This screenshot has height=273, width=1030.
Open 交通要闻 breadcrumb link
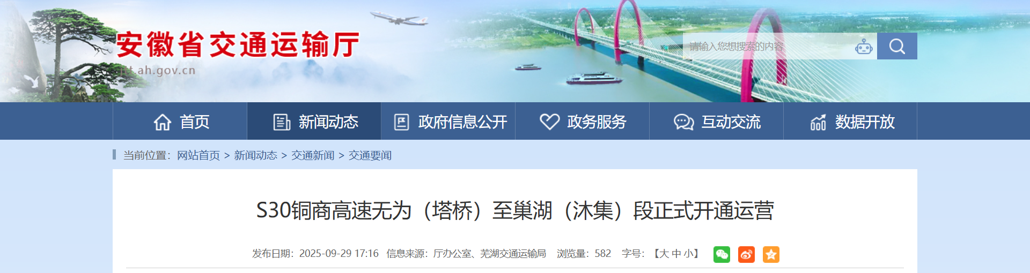click(370, 155)
